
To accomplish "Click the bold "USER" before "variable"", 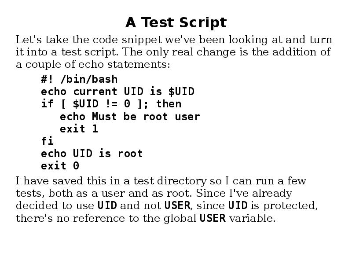I will click(x=213, y=218).
